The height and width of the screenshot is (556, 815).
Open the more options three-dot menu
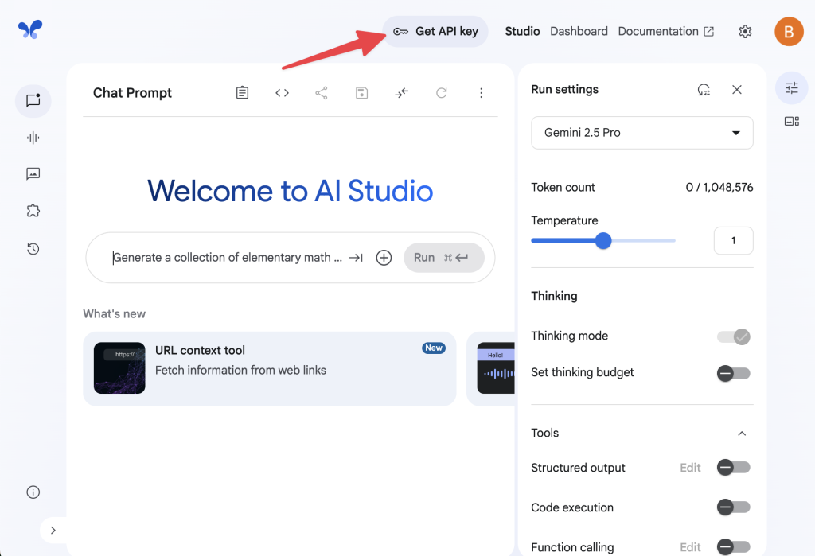(x=482, y=93)
